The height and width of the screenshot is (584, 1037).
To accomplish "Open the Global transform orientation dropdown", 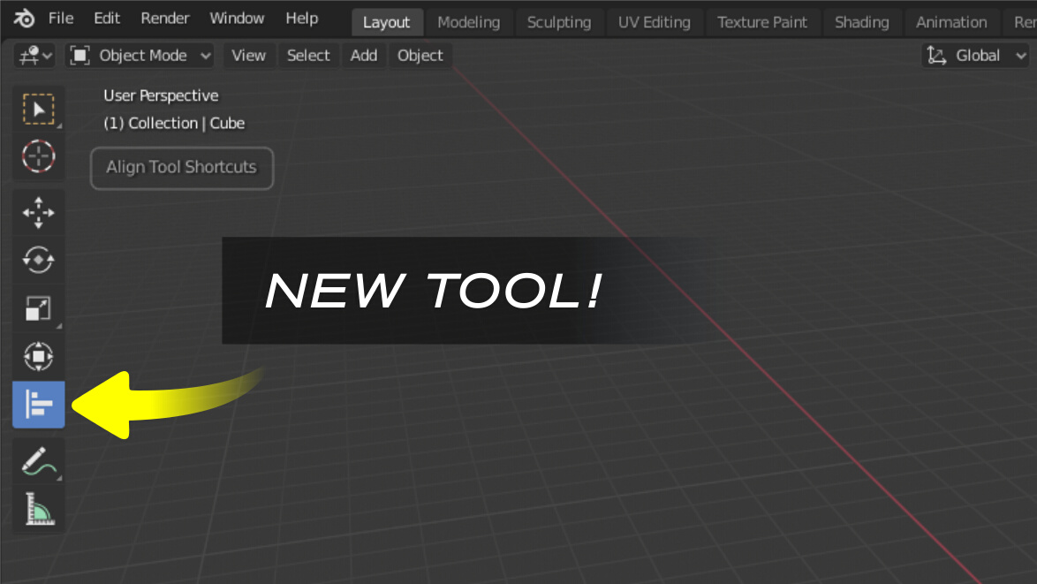I will pyautogui.click(x=975, y=55).
